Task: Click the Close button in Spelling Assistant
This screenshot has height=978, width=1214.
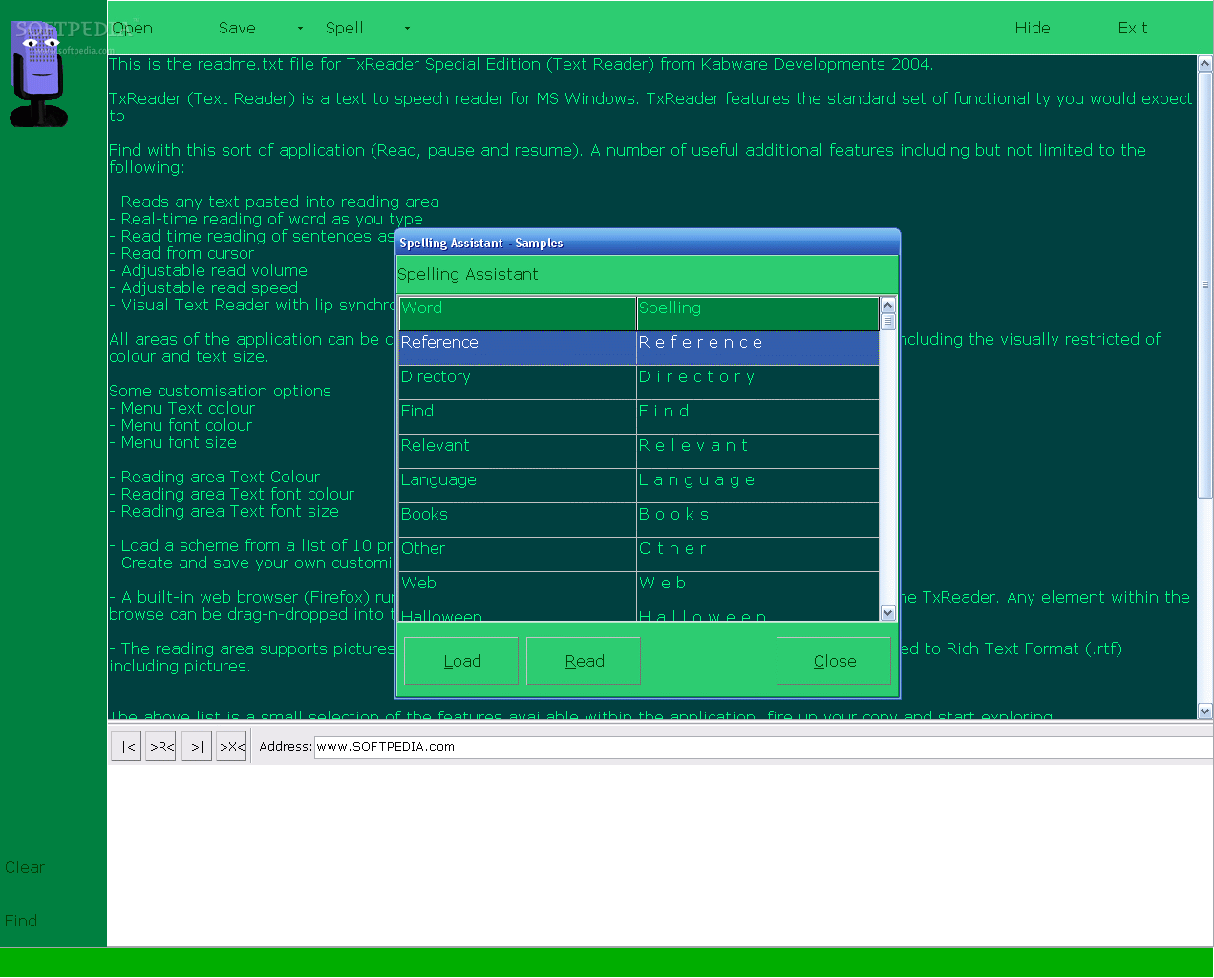Action: (x=834, y=661)
